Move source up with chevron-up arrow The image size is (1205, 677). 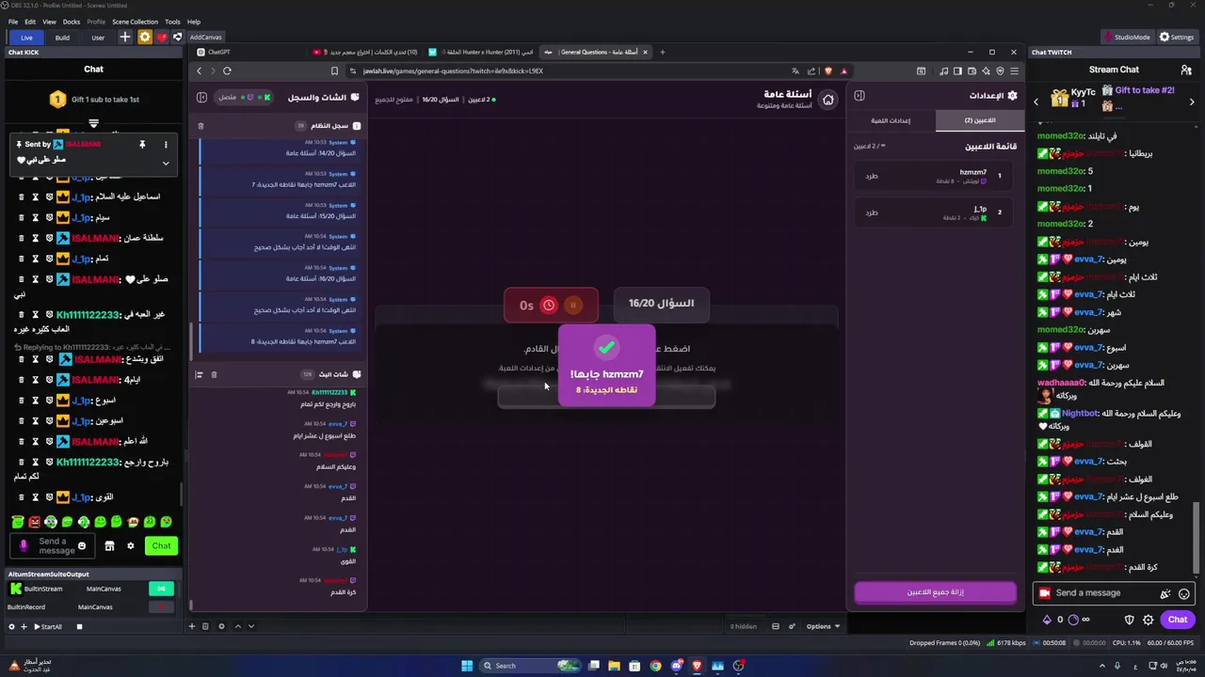tap(237, 626)
